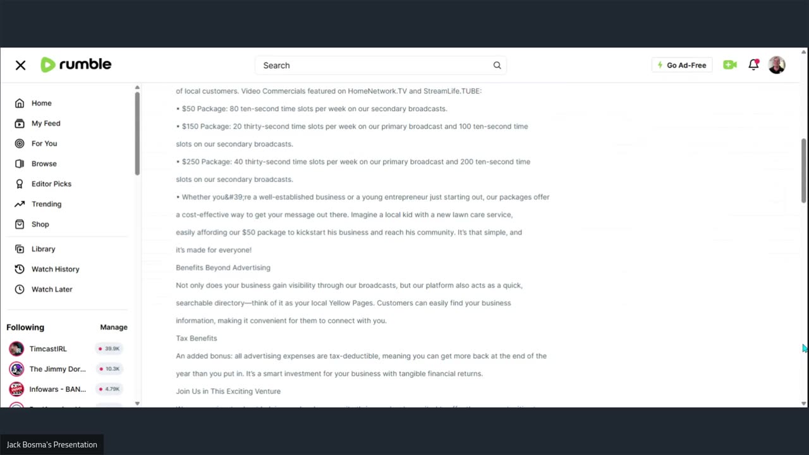
Task: Click the search magnifier icon
Action: [497, 65]
